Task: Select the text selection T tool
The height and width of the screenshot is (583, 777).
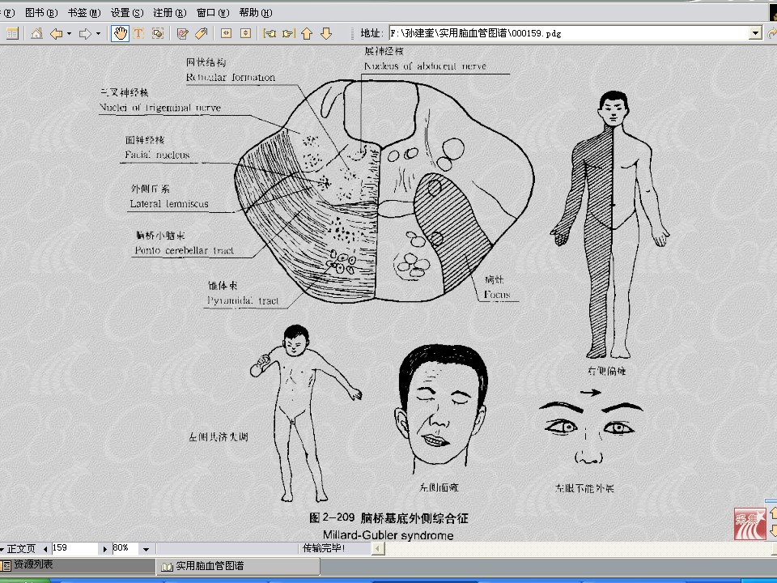Action: point(138,33)
